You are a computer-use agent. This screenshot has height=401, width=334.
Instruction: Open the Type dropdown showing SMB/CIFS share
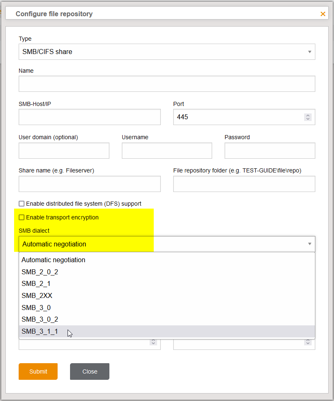(166, 52)
